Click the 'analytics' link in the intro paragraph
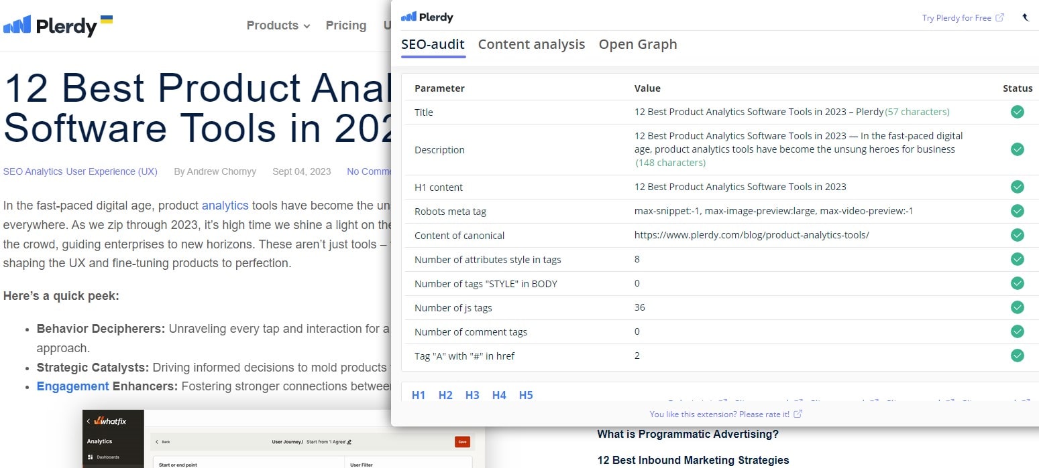The image size is (1039, 468). 225,206
